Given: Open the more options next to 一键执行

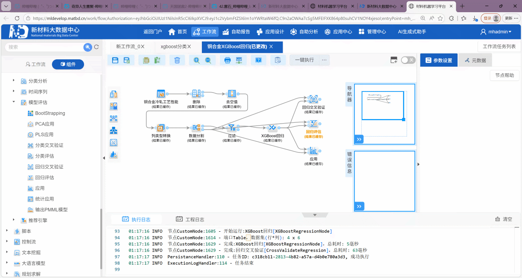Looking at the screenshot, I should 324,60.
